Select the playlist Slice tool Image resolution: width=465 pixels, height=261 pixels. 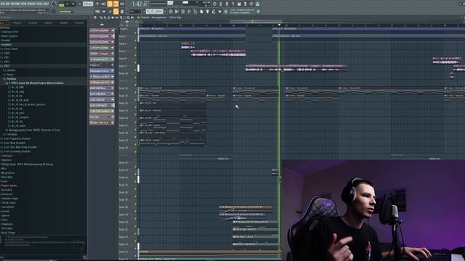click(x=121, y=17)
